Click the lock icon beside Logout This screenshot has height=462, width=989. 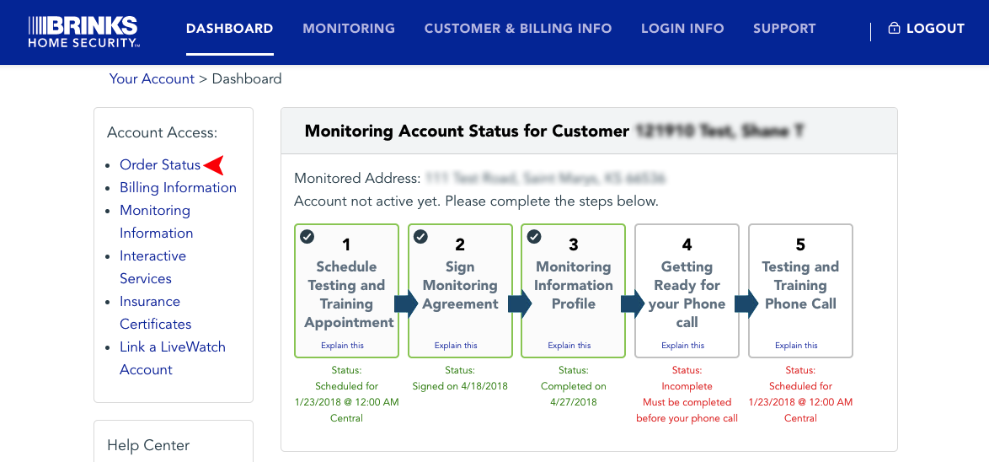click(893, 29)
